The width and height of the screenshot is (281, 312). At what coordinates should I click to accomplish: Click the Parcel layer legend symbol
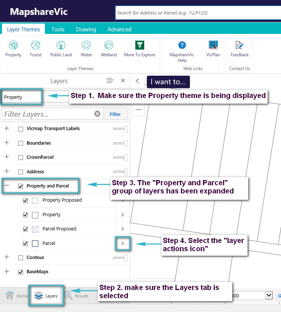tap(35, 243)
